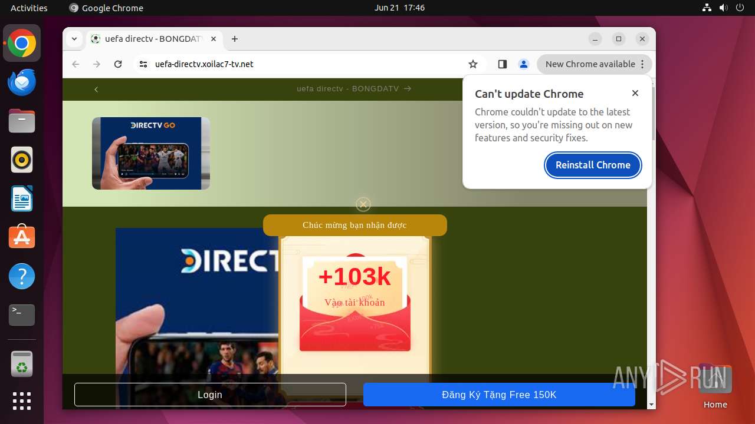Open the Chrome side panel
The width and height of the screenshot is (755, 424).
[503, 64]
